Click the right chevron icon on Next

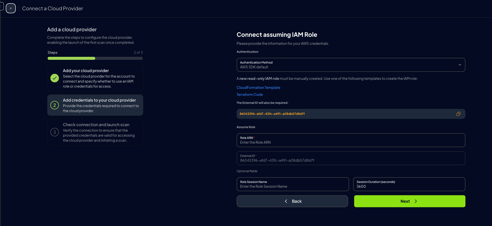pos(416,201)
